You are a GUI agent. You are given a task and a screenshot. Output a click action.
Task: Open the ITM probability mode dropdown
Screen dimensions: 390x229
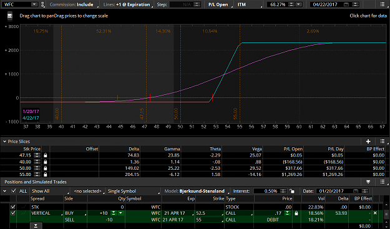(249, 4)
